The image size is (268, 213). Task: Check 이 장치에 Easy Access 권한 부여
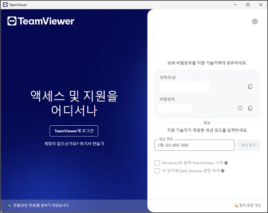(x=157, y=170)
